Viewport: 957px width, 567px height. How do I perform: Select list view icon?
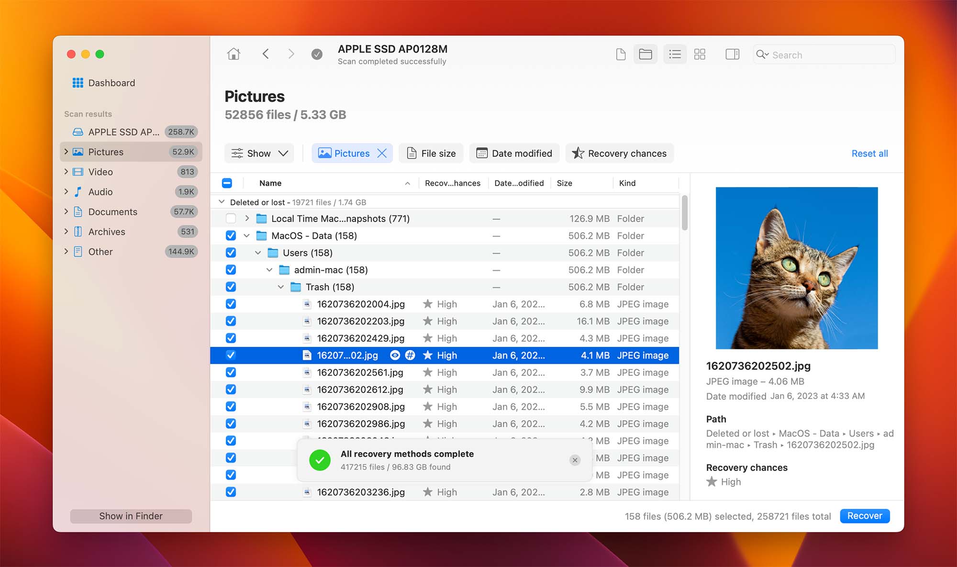pos(675,55)
